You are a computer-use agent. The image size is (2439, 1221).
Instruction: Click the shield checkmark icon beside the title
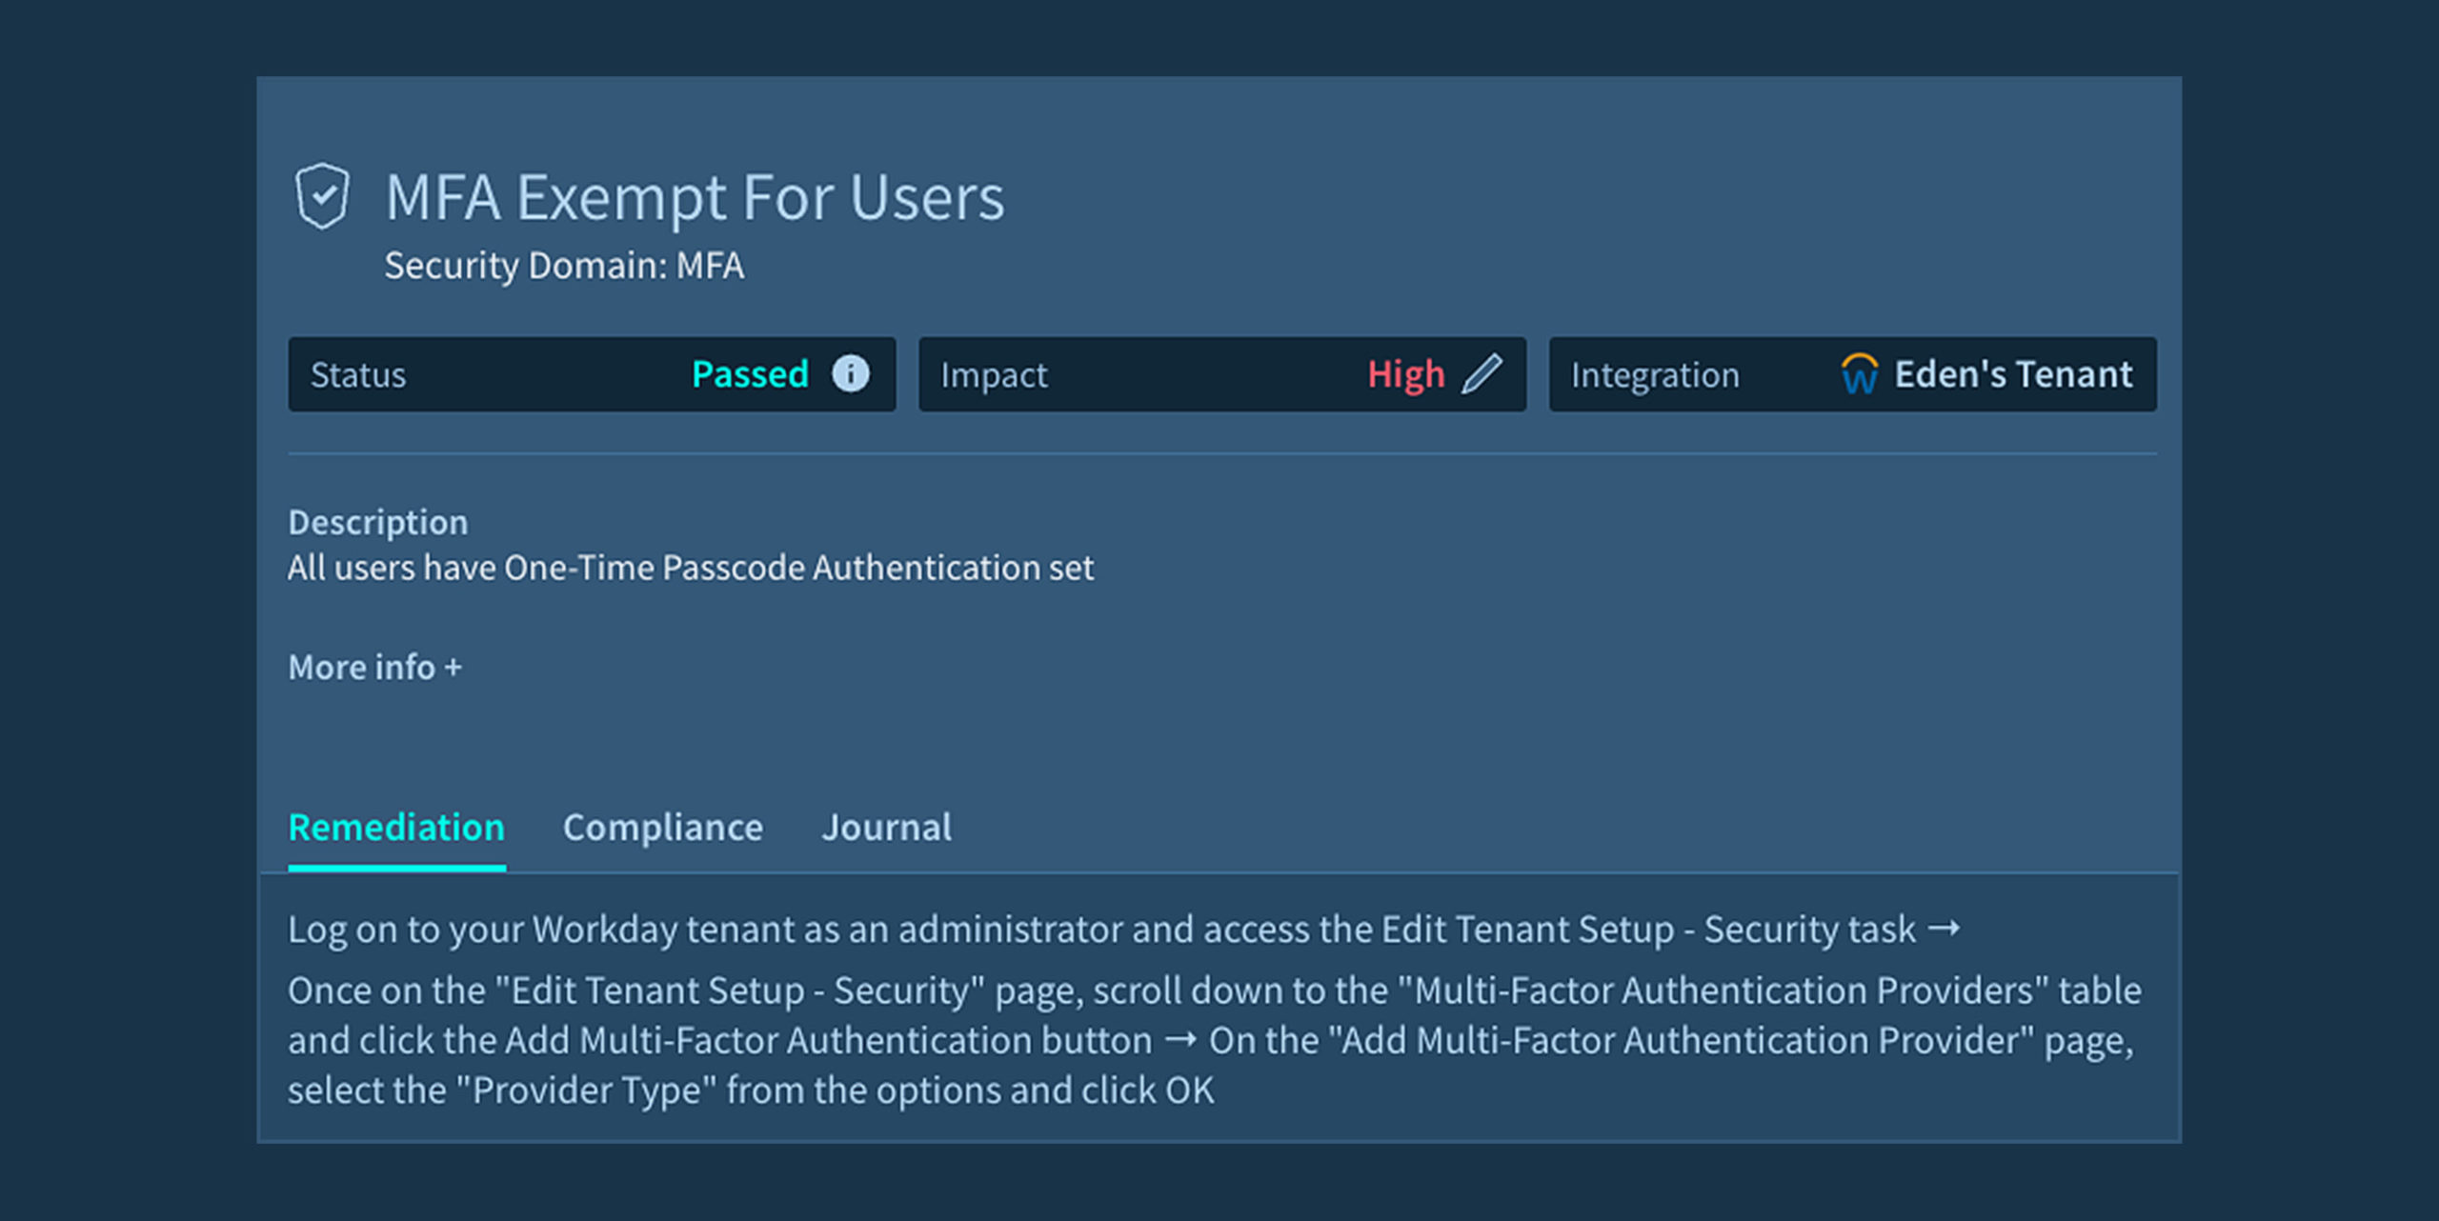(322, 196)
